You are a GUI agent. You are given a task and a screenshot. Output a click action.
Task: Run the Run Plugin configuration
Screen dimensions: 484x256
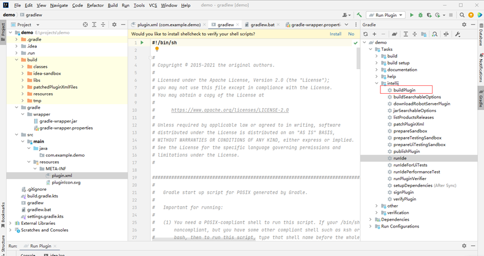tap(411, 15)
